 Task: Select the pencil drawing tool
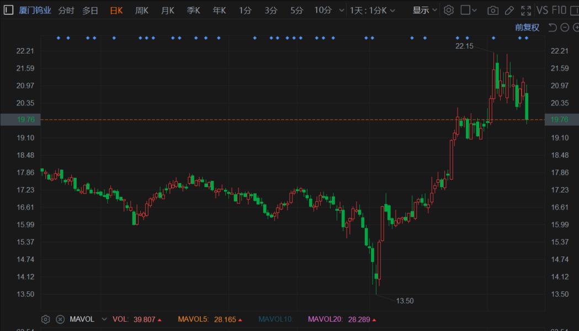point(509,10)
